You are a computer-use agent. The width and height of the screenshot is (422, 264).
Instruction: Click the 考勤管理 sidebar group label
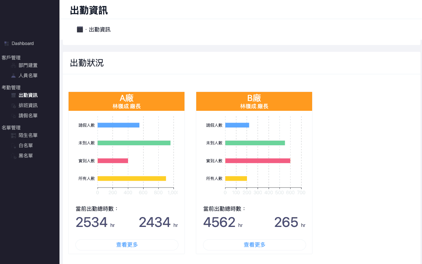[x=11, y=87]
